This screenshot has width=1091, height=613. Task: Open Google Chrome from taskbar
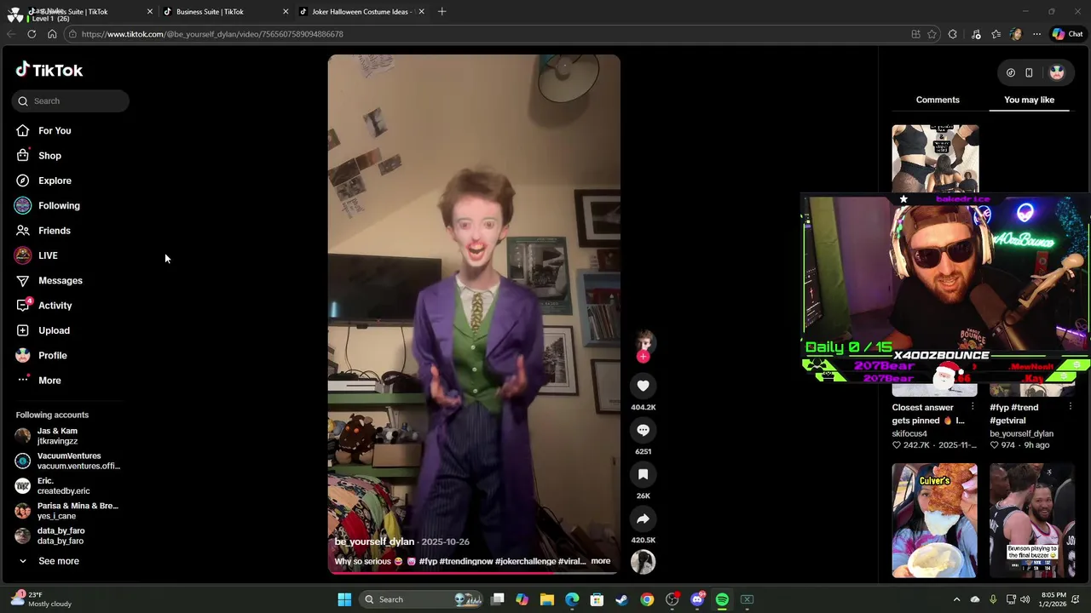point(647,599)
